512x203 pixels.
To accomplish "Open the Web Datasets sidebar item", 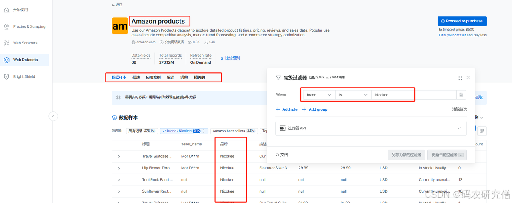I will click(x=25, y=60).
